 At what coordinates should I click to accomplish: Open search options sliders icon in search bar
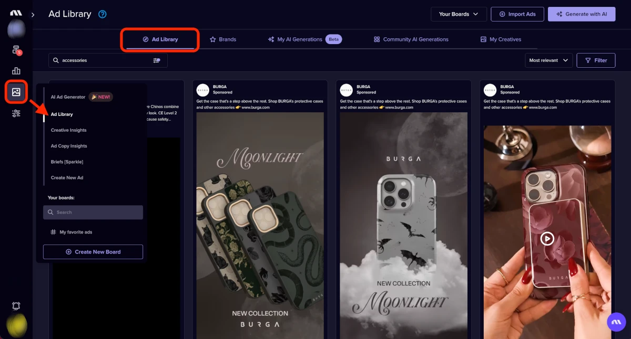157,60
